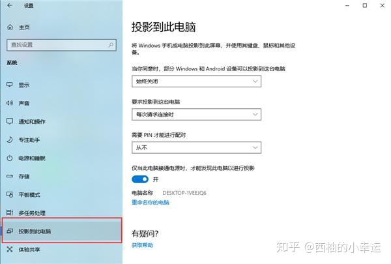The height and width of the screenshot is (264, 391).
Task: Click the search magnifier icon
Action: [x=111, y=45]
